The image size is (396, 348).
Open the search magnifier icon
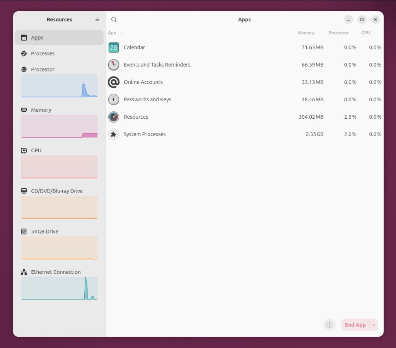[x=114, y=20]
